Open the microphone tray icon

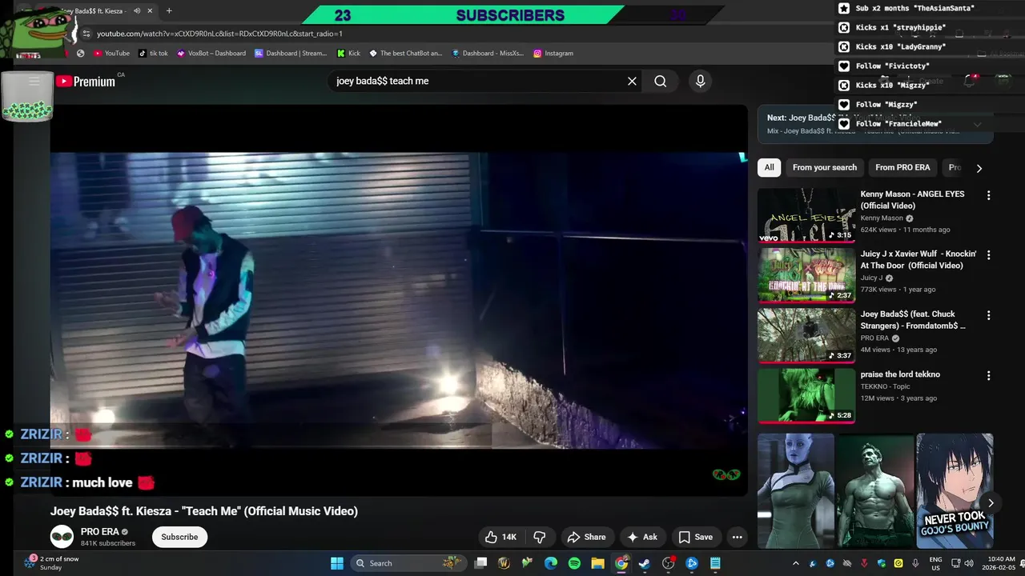[915, 563]
